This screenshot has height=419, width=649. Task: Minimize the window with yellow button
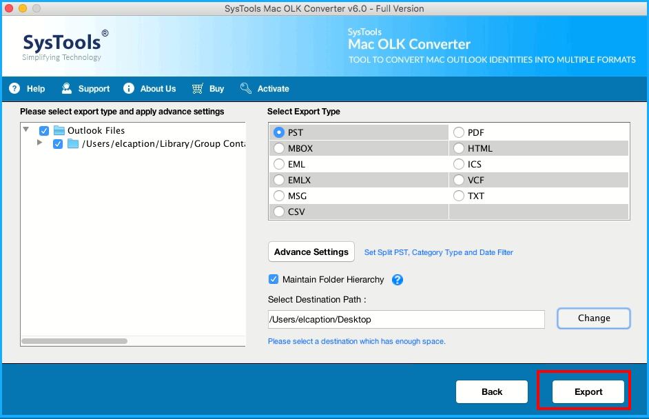(x=23, y=8)
